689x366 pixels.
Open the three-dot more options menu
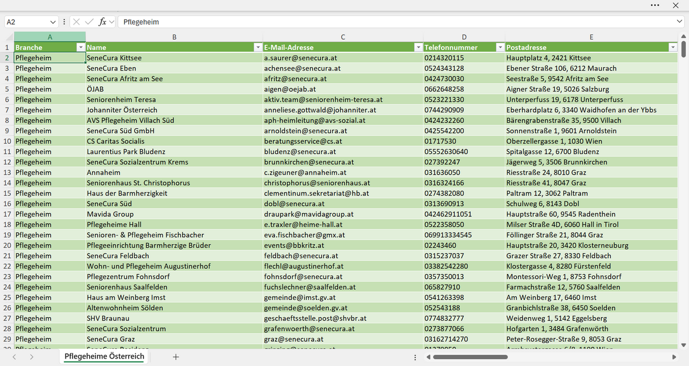coord(655,5)
